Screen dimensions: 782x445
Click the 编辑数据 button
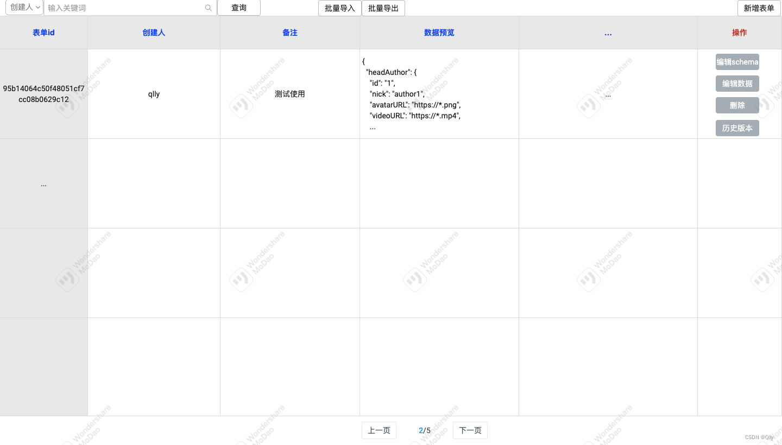[x=737, y=84]
